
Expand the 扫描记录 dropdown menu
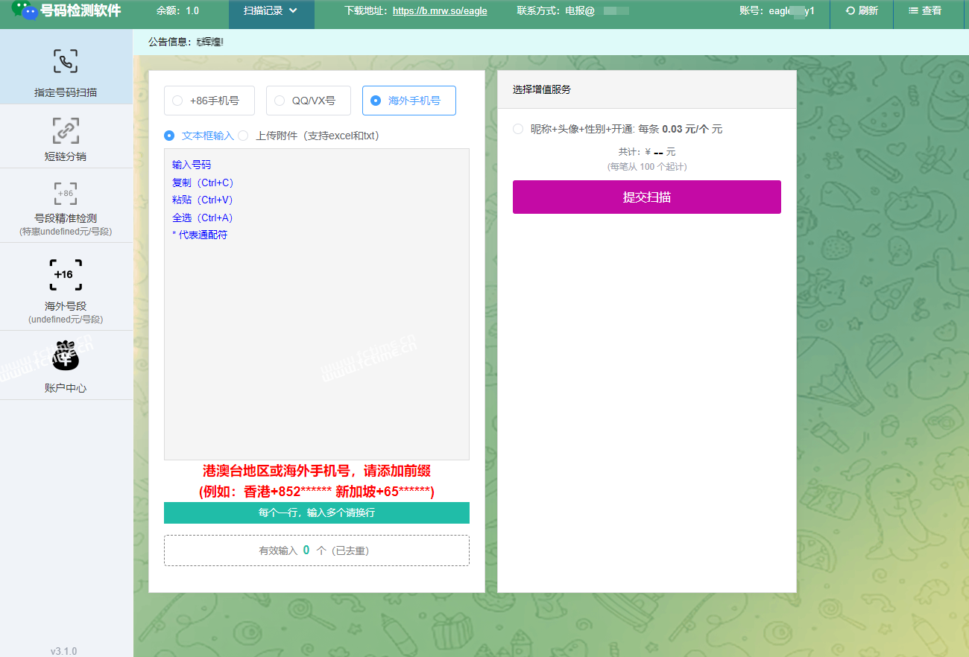[x=271, y=11]
